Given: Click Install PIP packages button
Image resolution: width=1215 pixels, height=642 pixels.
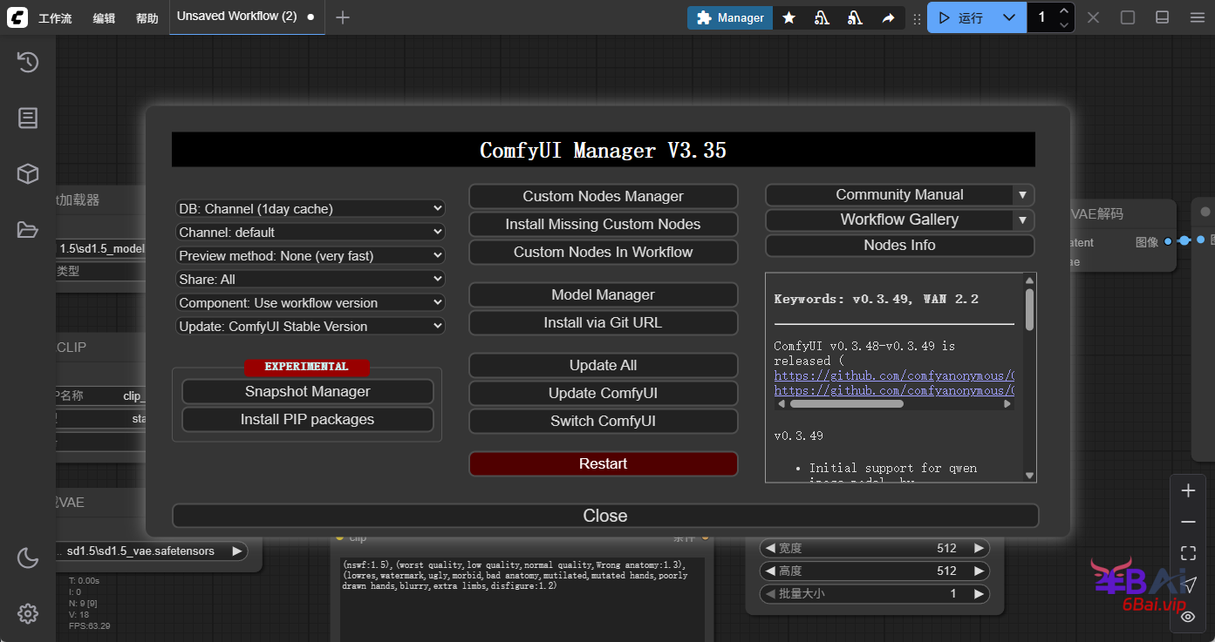Looking at the screenshot, I should (308, 420).
